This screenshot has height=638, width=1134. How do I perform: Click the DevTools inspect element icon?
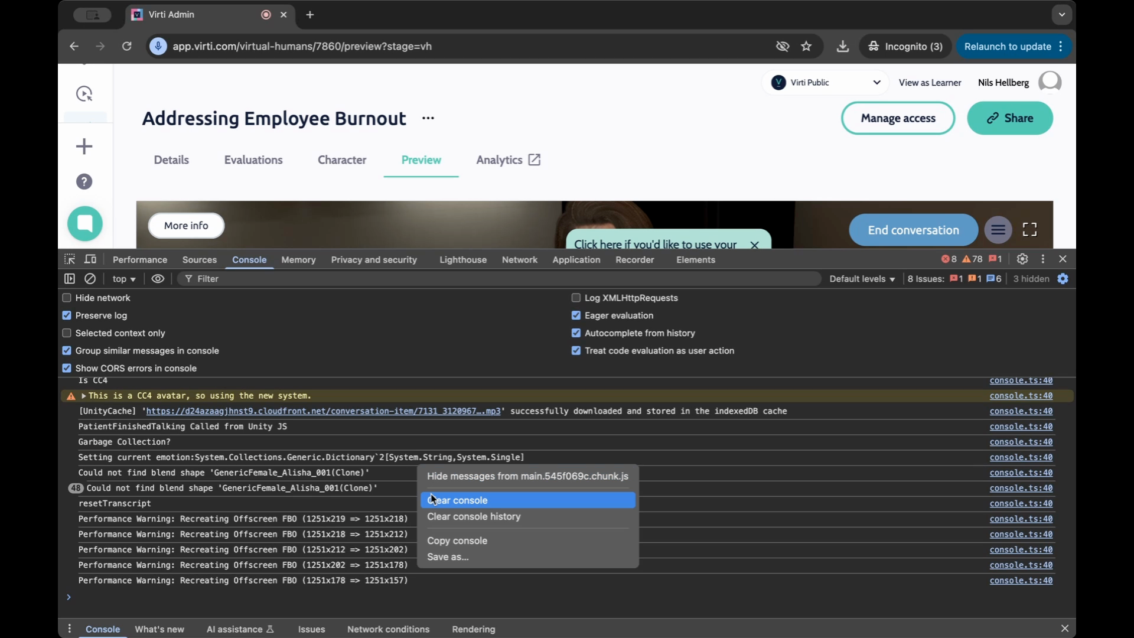(x=70, y=259)
